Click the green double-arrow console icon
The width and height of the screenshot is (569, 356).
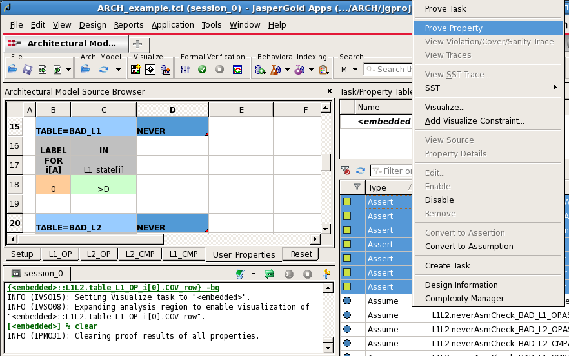click(270, 274)
